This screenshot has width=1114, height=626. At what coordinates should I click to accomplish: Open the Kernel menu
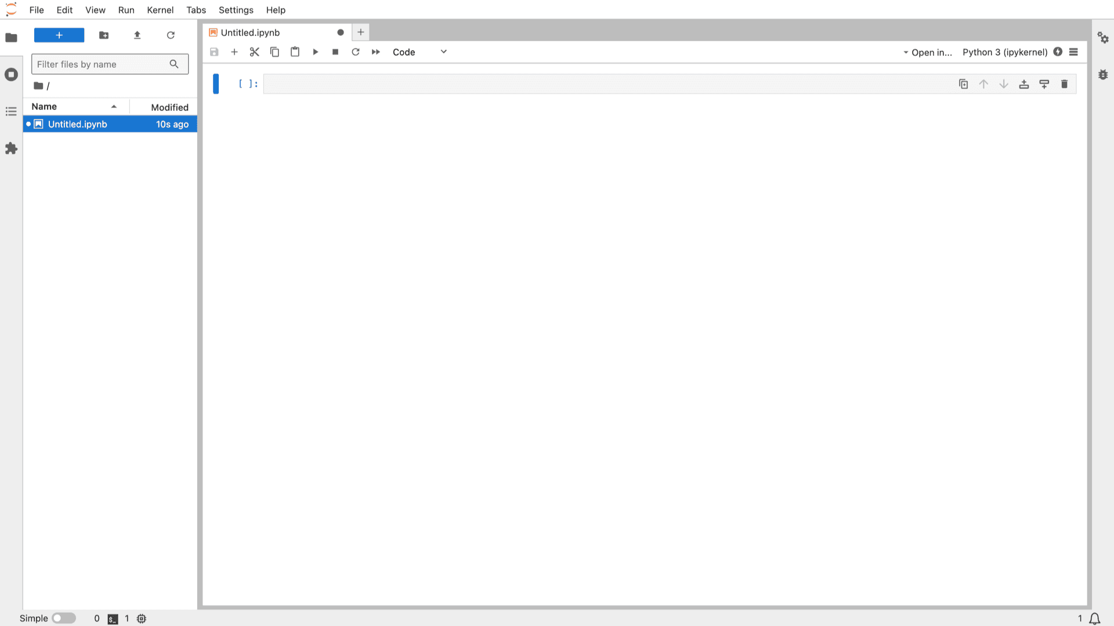160,10
